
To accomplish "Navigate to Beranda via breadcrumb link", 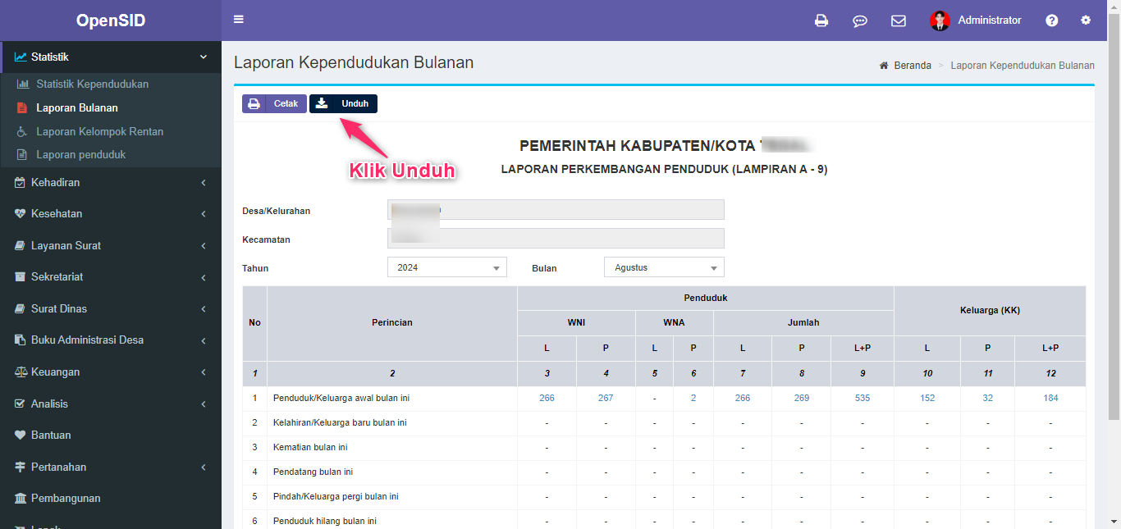I will [913, 65].
